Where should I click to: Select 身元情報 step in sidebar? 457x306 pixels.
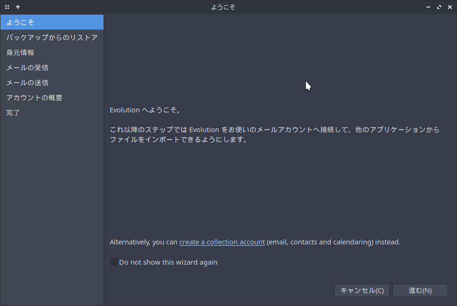tap(52, 52)
